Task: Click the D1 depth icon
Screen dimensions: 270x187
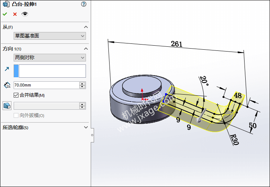Action: (x=7, y=85)
